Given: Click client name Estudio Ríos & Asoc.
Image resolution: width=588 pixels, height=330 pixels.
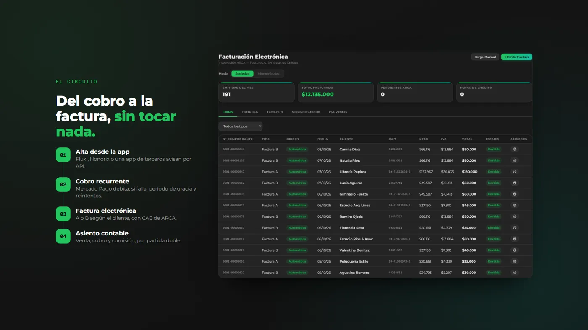Looking at the screenshot, I should point(357,239).
